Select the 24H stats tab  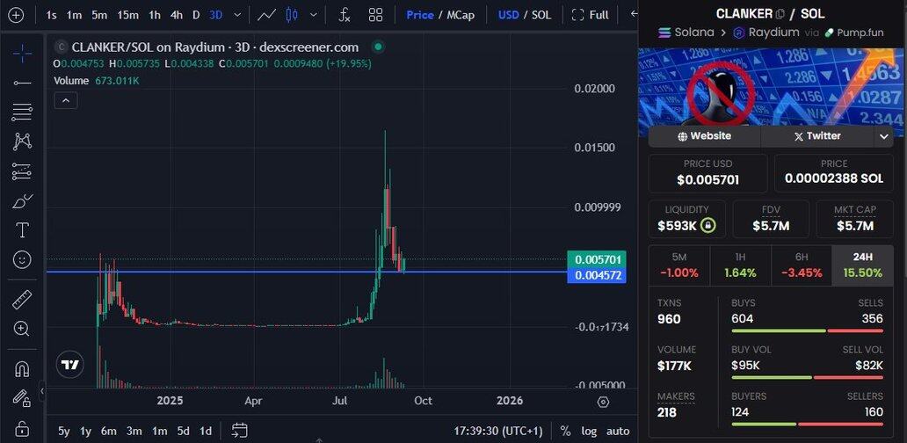tap(862, 265)
